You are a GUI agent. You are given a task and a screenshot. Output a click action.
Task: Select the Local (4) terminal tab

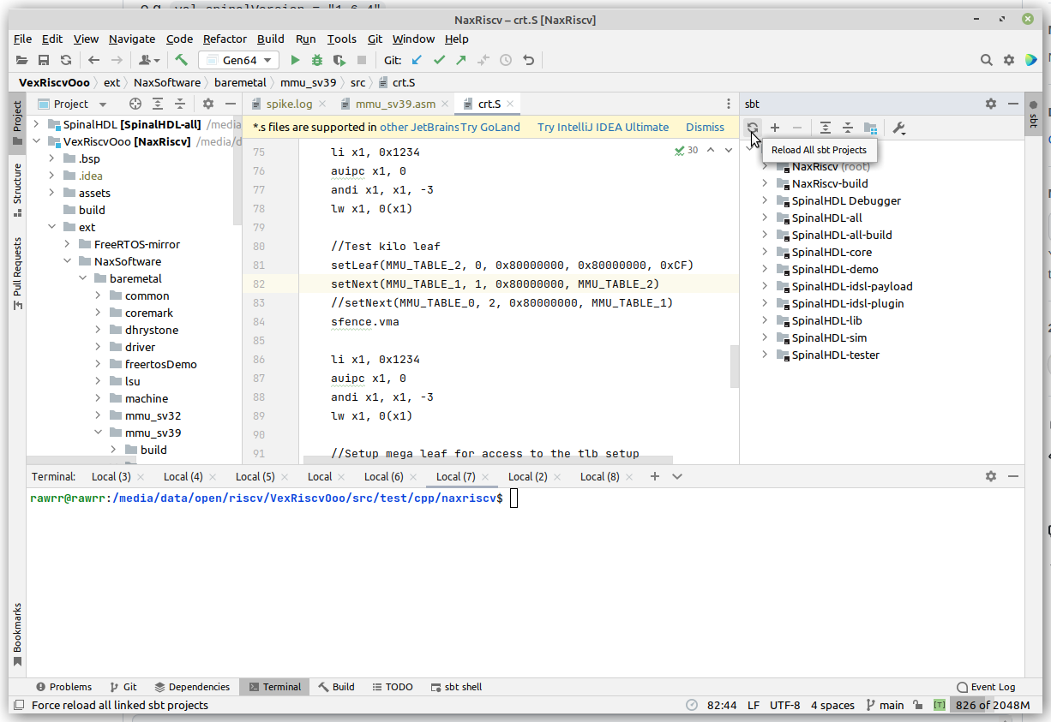point(183,476)
